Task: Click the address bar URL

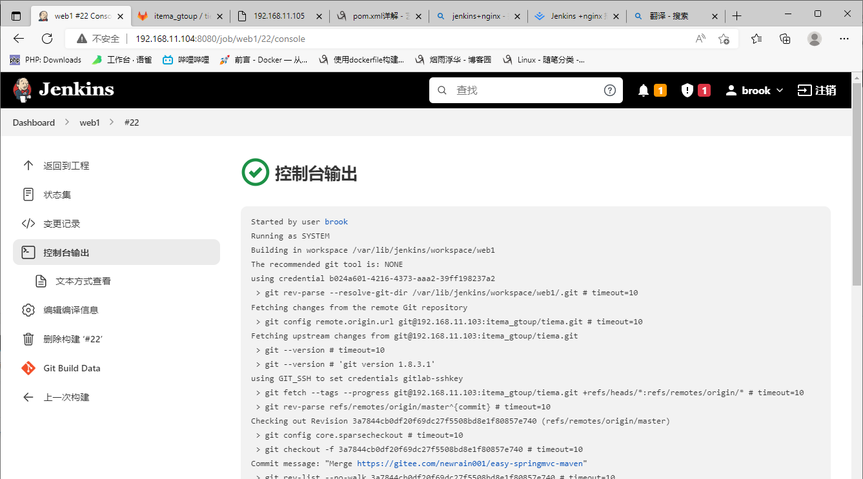Action: pos(220,39)
